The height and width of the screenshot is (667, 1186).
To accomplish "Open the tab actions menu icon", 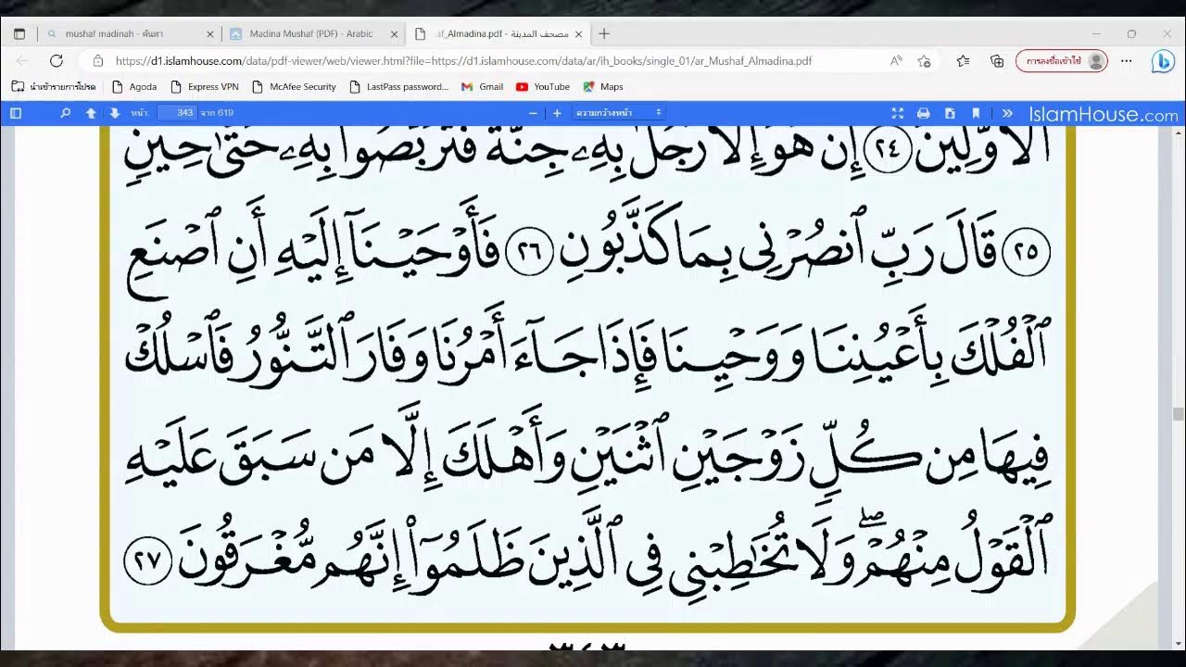I will click(19, 34).
